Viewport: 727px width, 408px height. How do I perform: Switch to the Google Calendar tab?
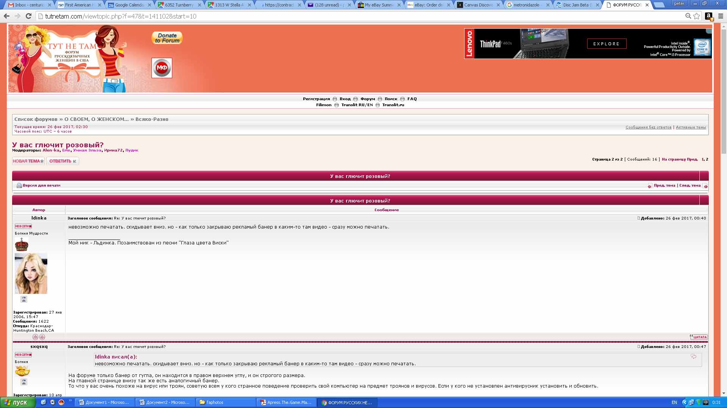click(128, 5)
